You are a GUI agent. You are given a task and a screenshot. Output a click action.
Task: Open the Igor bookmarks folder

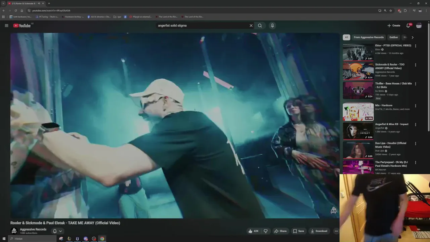click(117, 16)
